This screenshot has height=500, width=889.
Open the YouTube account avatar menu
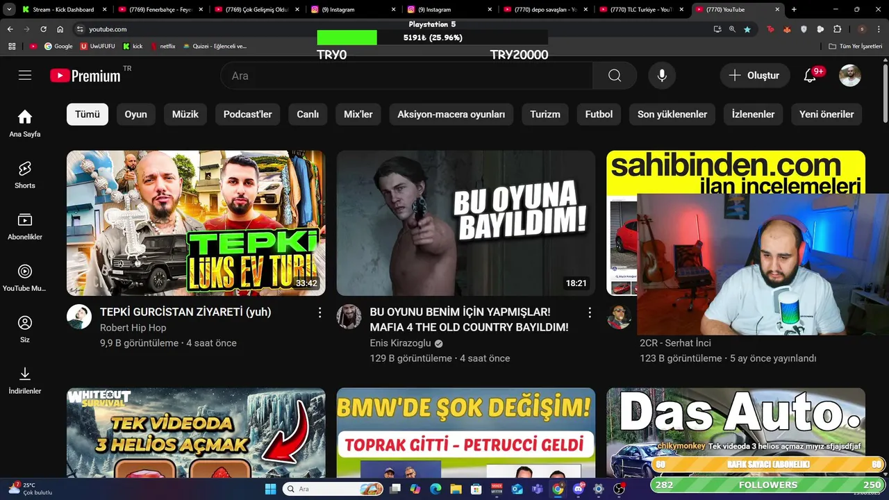[850, 76]
